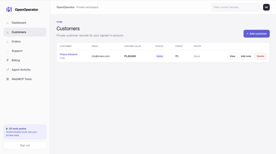Screen dimensions: 276x154
Task: Click the Customers page heading
Action: (68, 28)
